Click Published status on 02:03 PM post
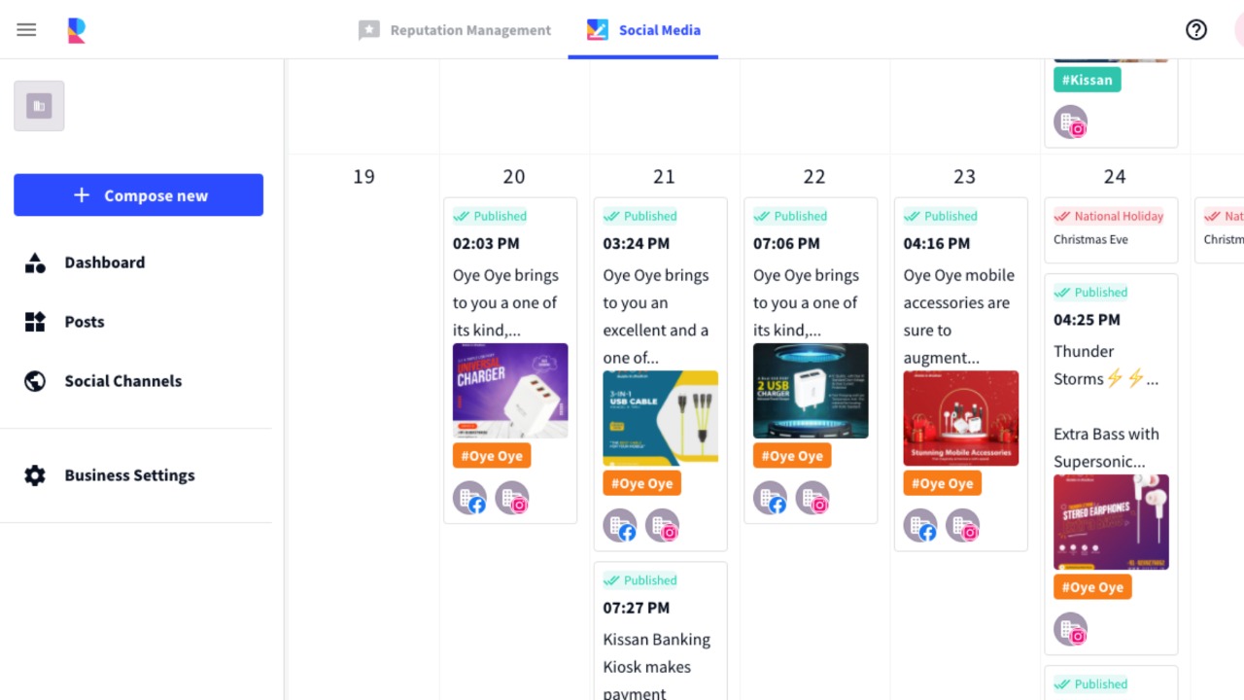This screenshot has height=700, width=1244. pos(490,216)
